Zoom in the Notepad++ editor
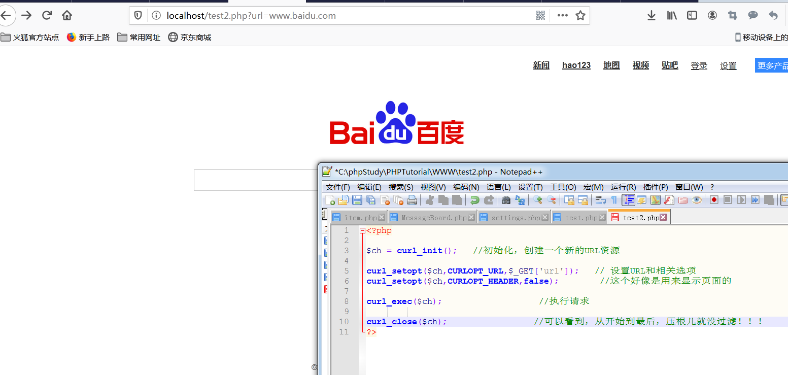 coord(537,200)
